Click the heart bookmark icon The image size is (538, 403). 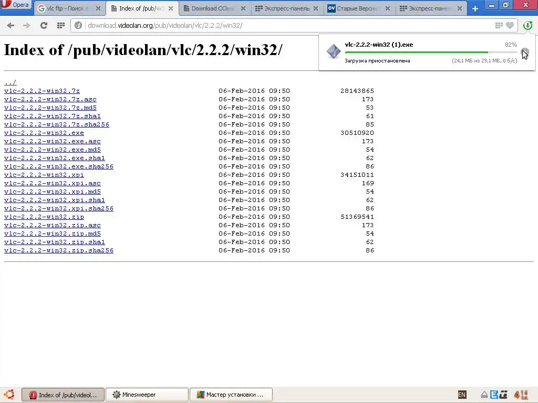tap(510, 25)
